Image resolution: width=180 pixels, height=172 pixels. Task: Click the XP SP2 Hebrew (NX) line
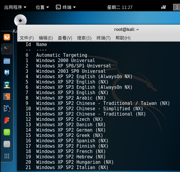[71, 157]
